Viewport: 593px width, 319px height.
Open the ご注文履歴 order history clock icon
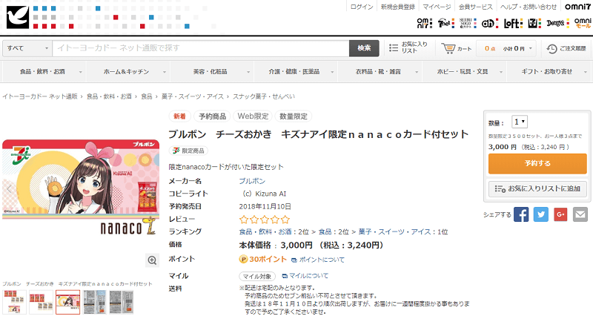(x=551, y=48)
